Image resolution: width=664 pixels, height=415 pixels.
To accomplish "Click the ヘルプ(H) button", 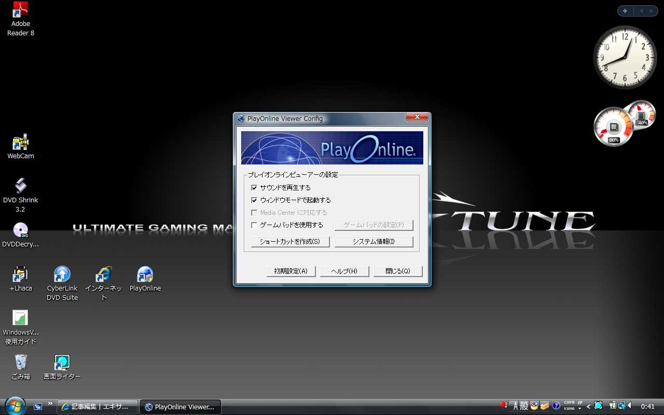I will [344, 271].
